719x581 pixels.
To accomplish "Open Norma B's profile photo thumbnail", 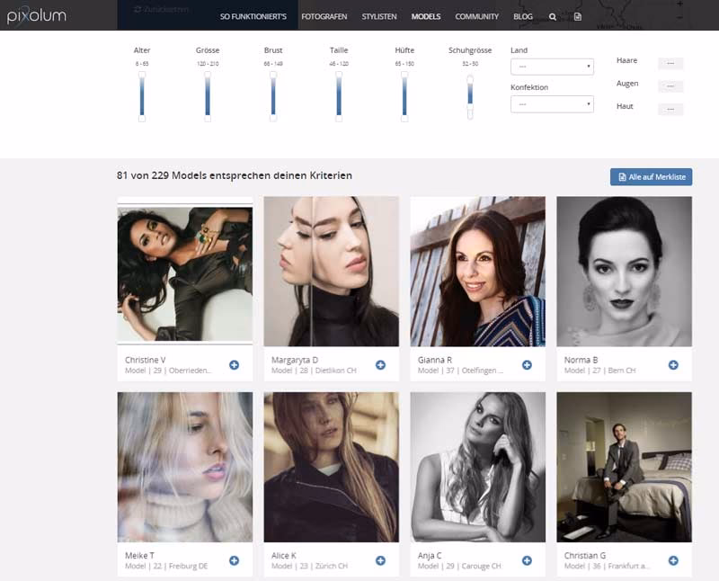I will (624, 272).
